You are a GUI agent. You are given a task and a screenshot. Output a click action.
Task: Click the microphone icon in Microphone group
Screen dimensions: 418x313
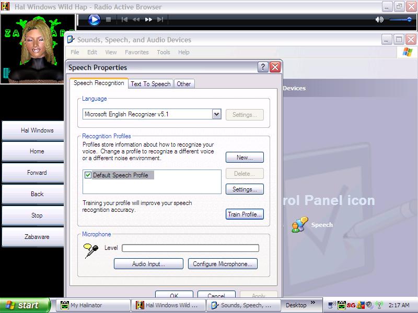pyautogui.click(x=90, y=251)
